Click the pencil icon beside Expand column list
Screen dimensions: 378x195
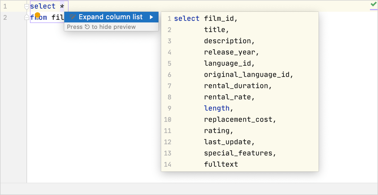[73, 17]
